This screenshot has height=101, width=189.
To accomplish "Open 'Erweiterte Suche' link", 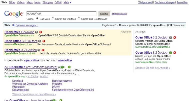I will click(x=119, y=13).
